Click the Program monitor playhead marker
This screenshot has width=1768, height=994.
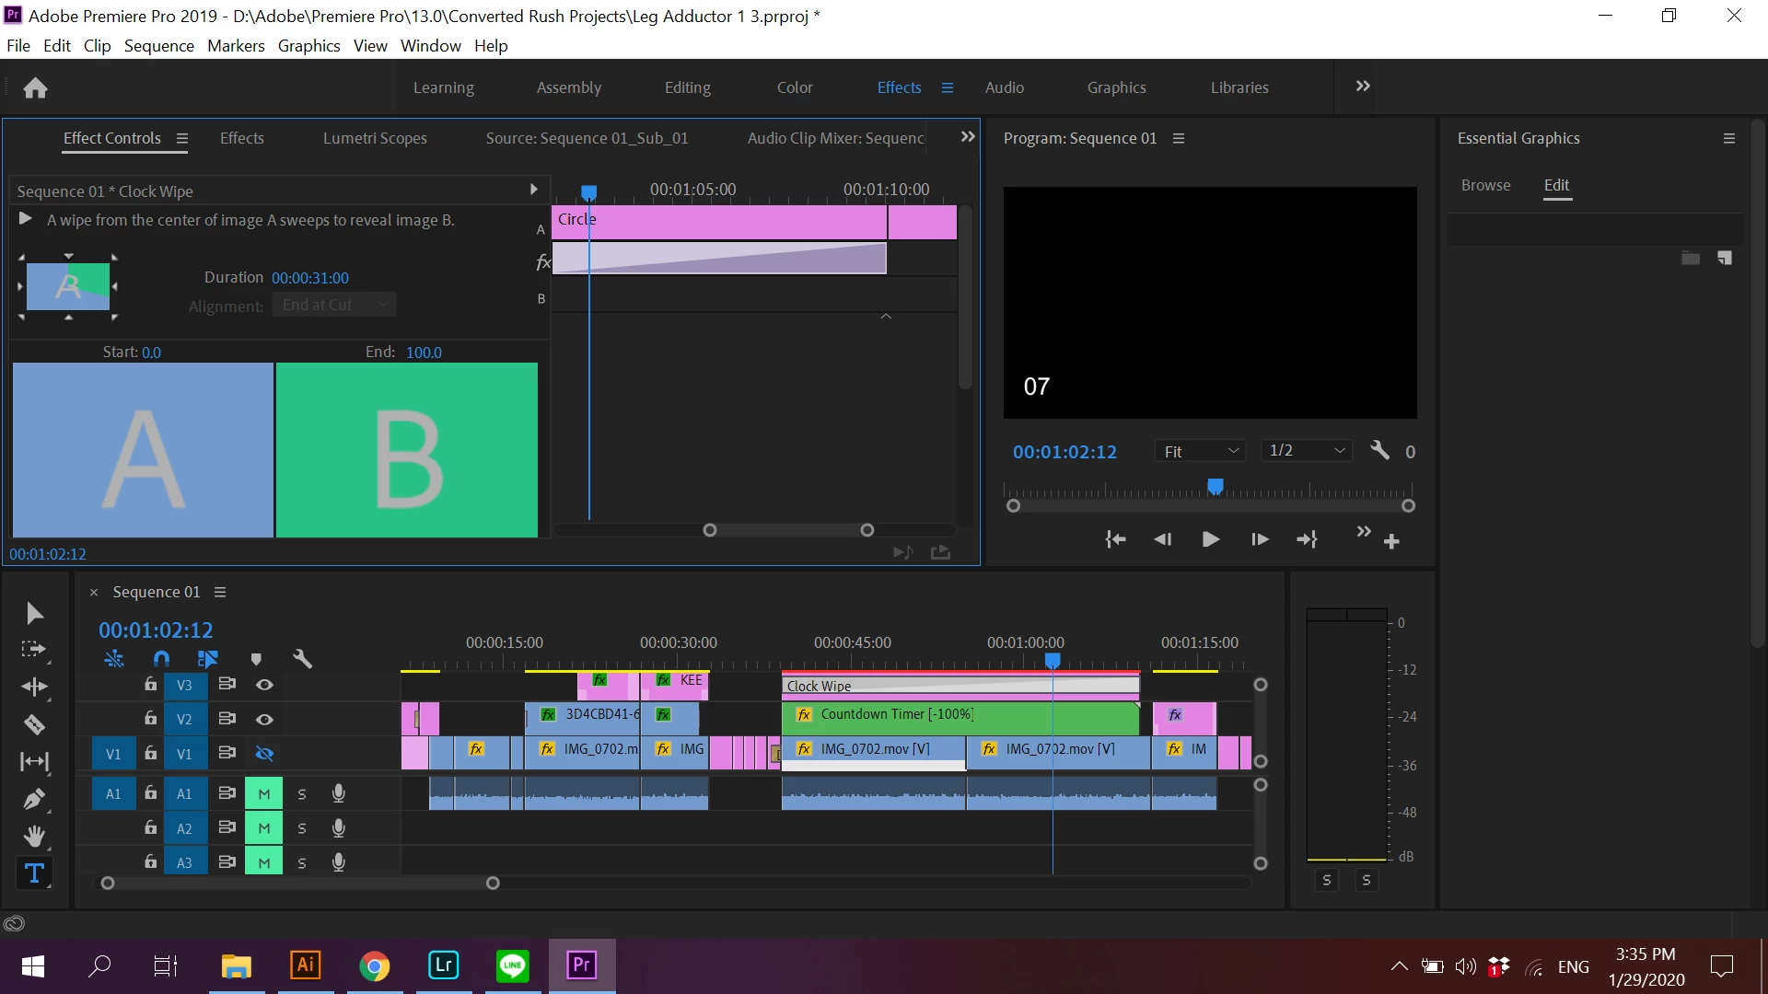coord(1215,485)
